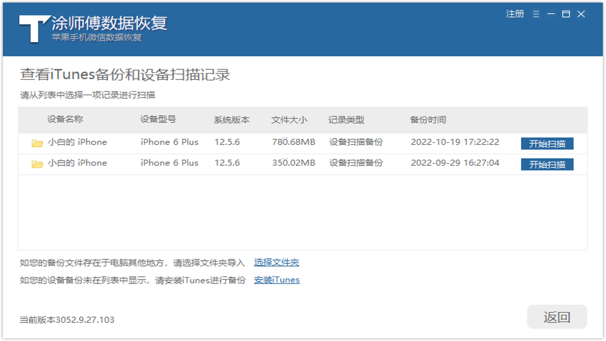The image size is (606, 341).
Task: Click the 文件大小 column header
Action: pos(289,120)
